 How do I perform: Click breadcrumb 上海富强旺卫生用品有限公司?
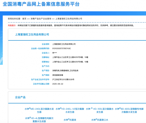pos(69,19)
